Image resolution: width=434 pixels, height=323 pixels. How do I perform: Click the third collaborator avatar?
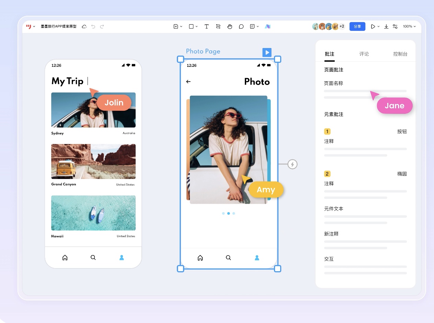[x=329, y=26]
